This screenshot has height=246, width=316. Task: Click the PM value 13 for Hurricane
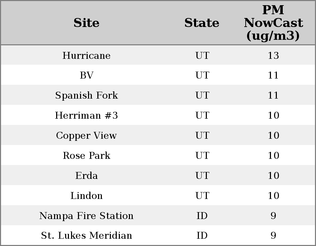273,56
